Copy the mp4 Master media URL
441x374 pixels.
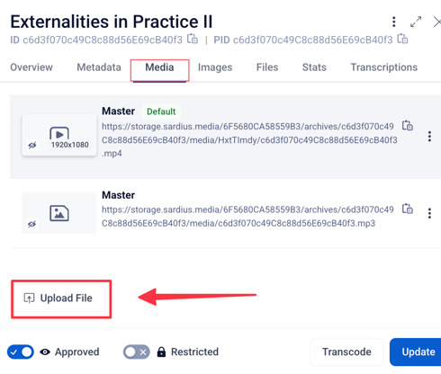pos(408,126)
